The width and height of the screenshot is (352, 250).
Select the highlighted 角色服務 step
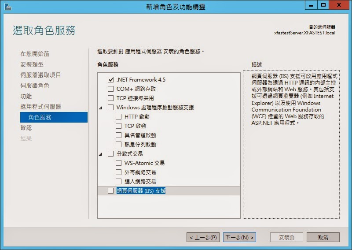(54, 117)
